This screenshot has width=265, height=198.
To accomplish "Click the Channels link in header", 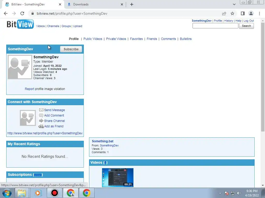I will [x=53, y=26].
